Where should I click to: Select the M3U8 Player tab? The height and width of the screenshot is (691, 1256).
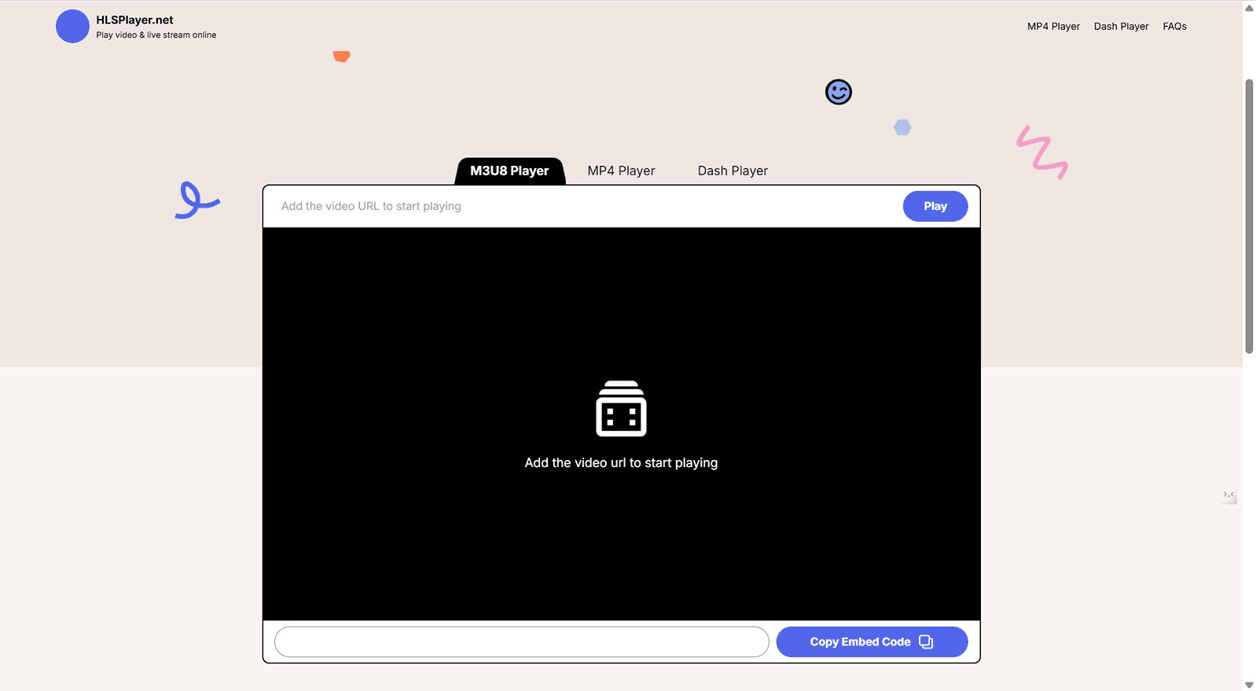point(509,171)
